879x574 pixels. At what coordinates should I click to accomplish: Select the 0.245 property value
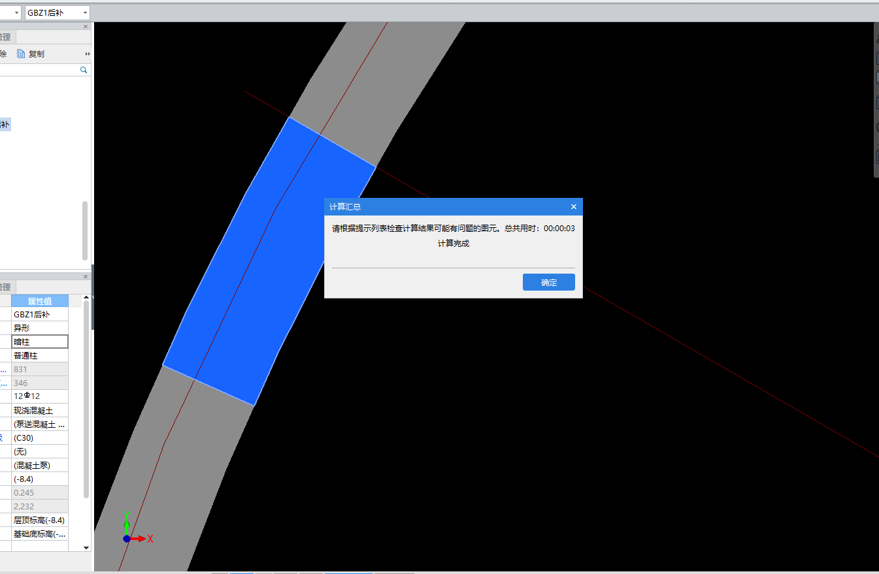tap(40, 492)
